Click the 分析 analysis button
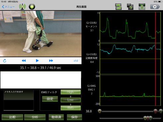 click(35, 117)
